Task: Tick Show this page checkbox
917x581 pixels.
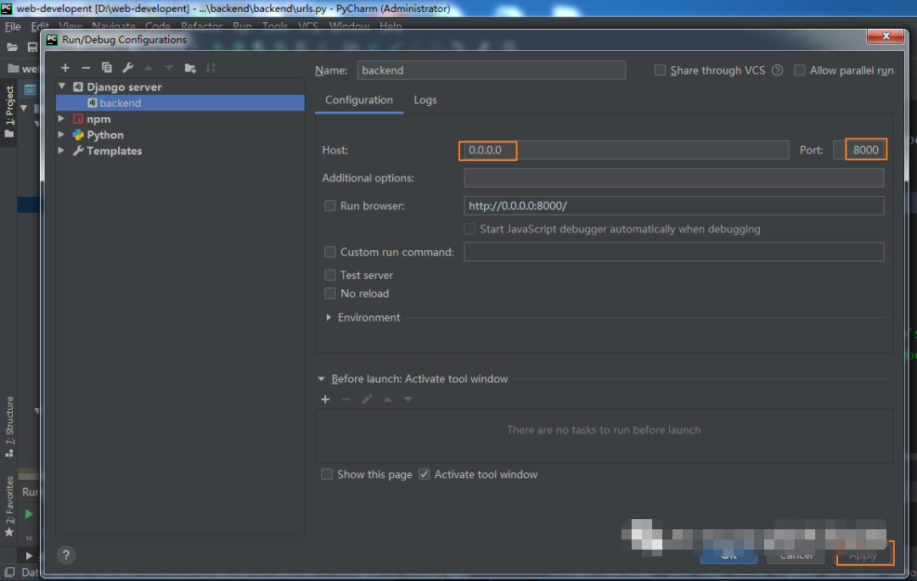Action: (x=327, y=474)
